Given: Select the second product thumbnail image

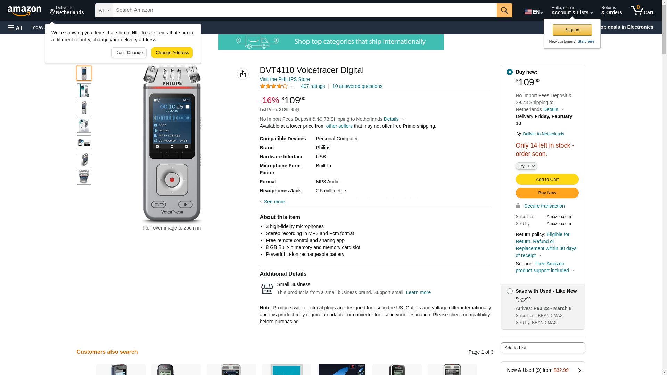Looking at the screenshot, I should coord(84,91).
